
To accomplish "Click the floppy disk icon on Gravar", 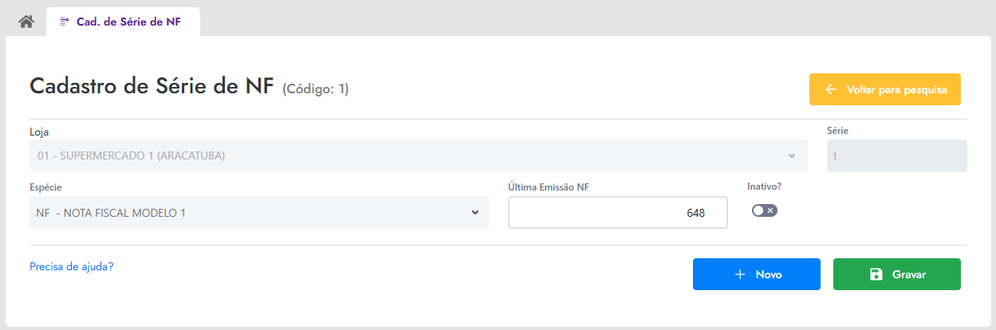I will [x=876, y=274].
